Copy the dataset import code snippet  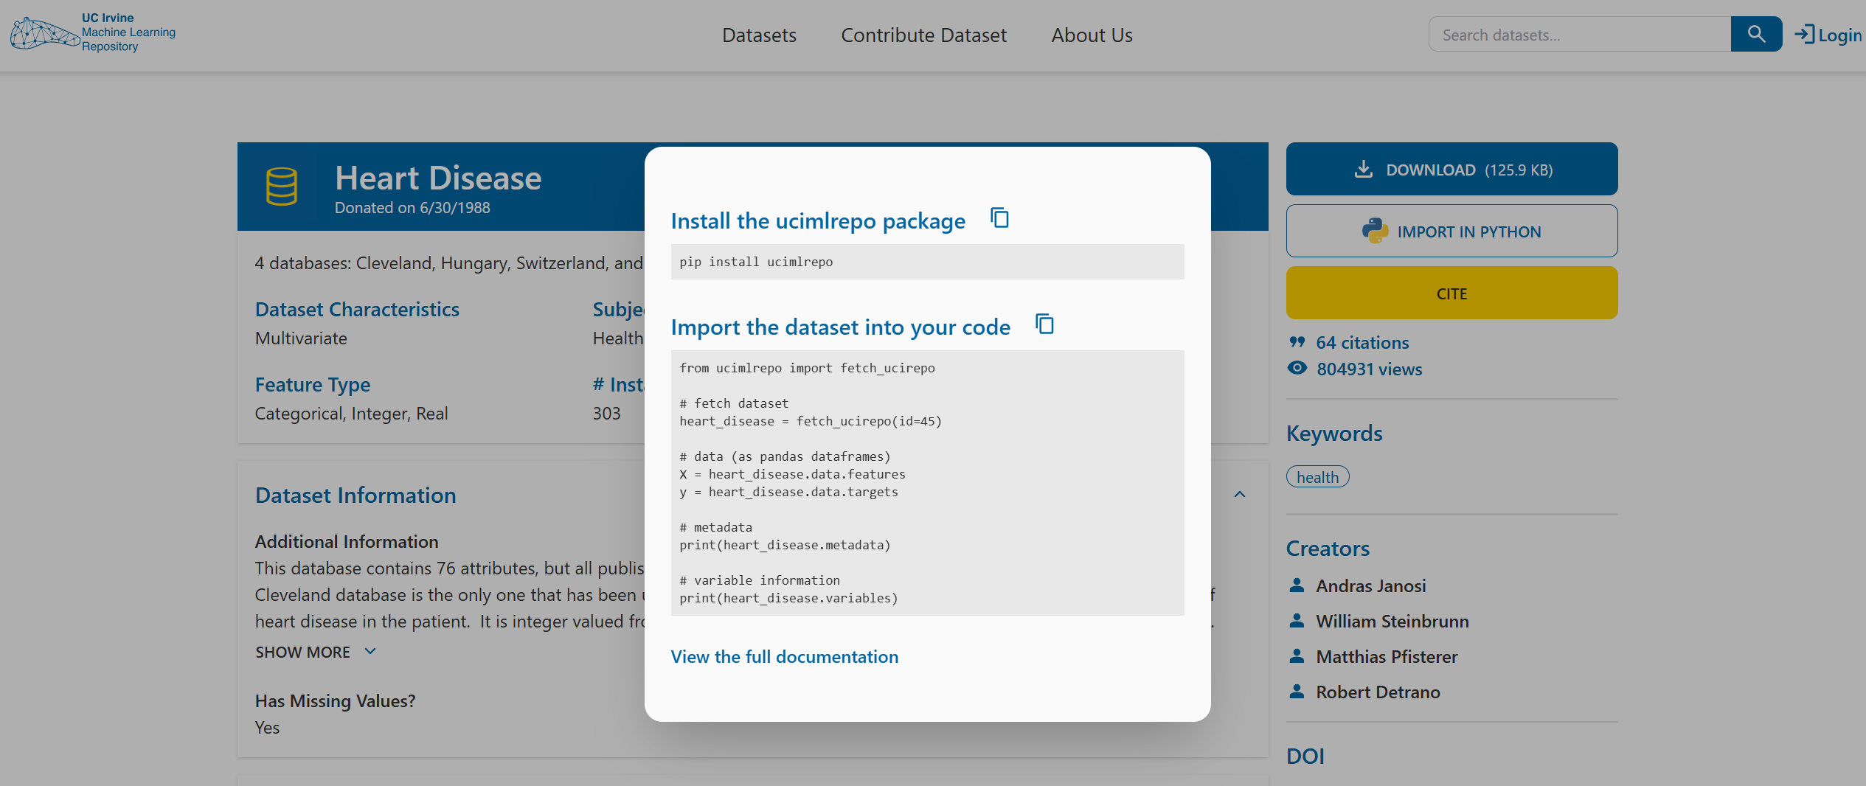coord(1044,324)
